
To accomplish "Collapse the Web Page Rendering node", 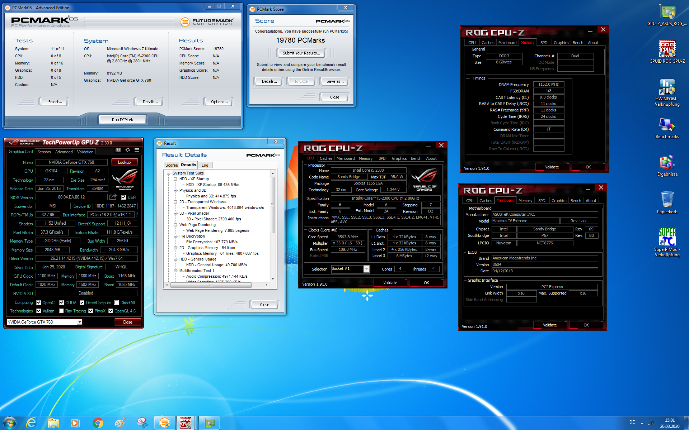I will [x=175, y=225].
